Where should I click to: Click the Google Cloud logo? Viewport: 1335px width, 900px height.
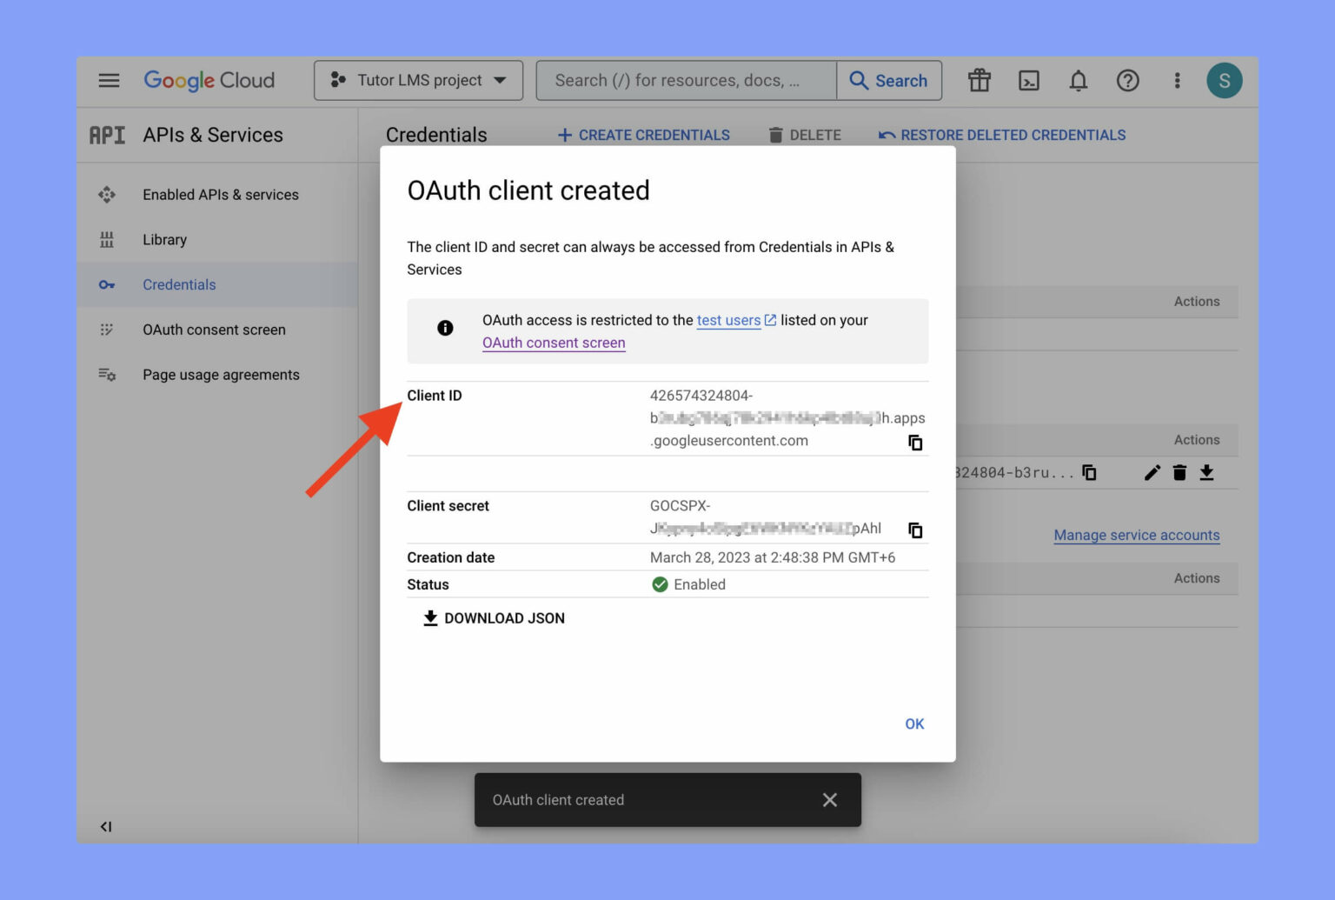pos(209,80)
